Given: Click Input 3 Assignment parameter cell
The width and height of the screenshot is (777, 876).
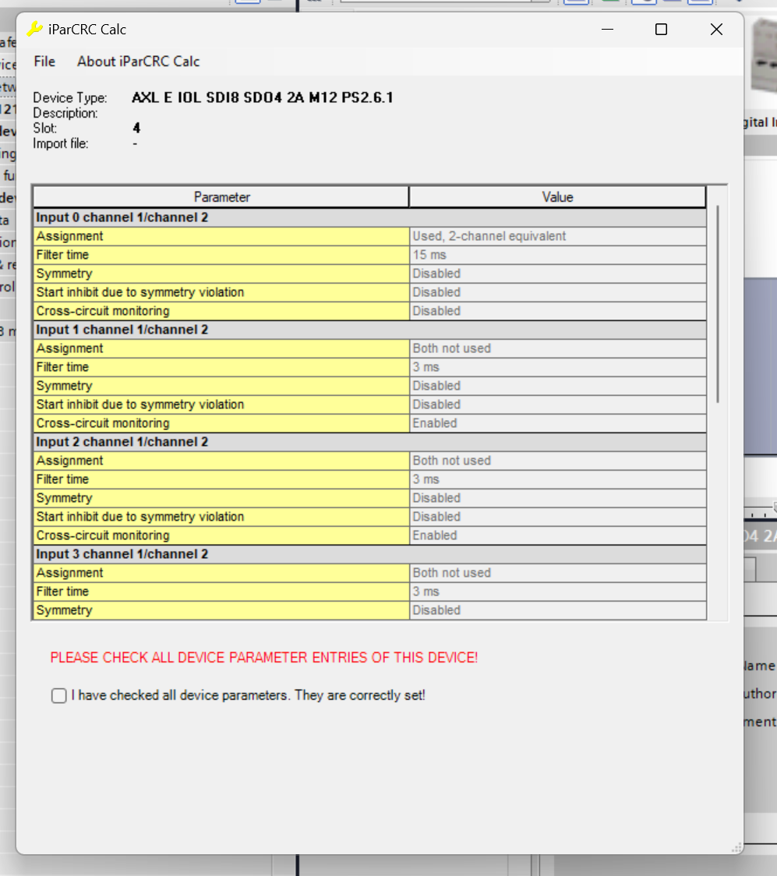Looking at the screenshot, I should [221, 573].
